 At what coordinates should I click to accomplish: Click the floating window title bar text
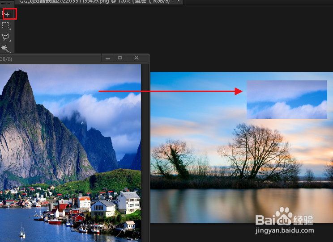click(6, 59)
